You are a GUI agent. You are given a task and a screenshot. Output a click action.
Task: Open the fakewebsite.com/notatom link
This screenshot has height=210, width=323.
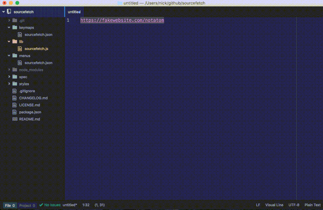[x=122, y=20]
